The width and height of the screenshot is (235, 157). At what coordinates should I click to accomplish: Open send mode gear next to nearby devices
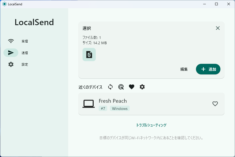click(142, 87)
